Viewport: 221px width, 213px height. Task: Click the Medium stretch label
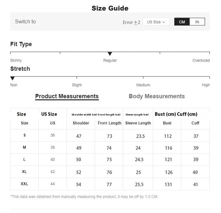pyautogui.click(x=143, y=85)
